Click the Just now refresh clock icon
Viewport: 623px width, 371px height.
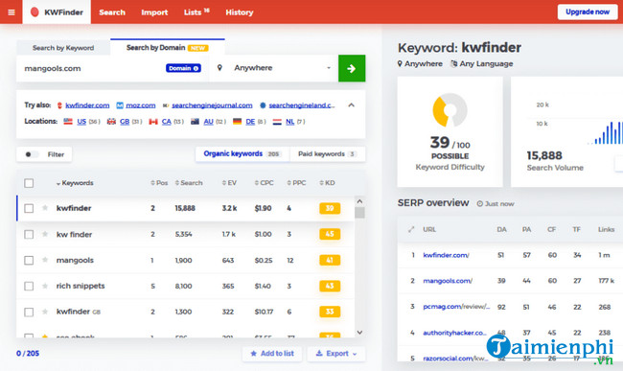click(x=480, y=204)
